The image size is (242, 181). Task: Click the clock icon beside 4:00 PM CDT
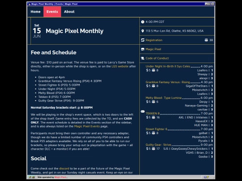click(x=143, y=22)
